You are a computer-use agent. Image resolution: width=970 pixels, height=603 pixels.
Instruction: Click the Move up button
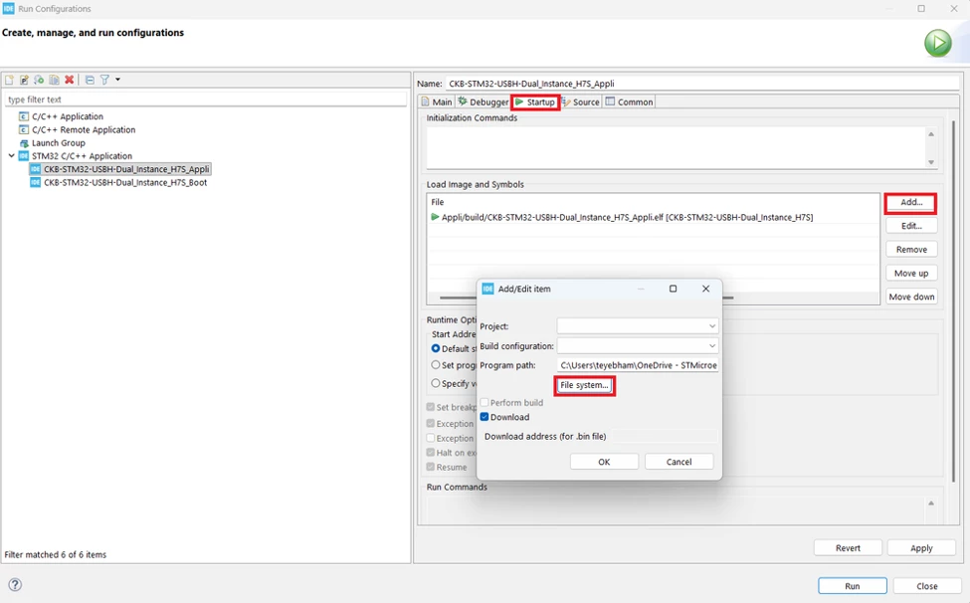tap(911, 273)
